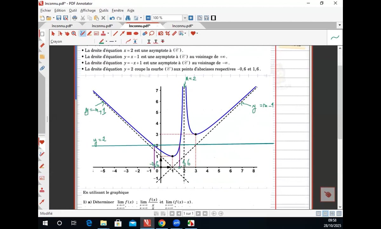381x229 pixels.
Task: Open Google Chrome from the taskbar
Action: point(162,223)
